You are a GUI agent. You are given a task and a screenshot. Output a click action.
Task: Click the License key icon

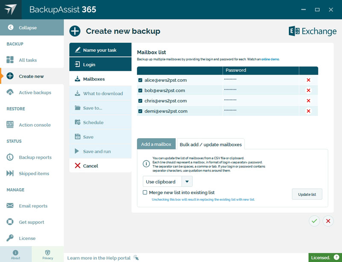pos(10,238)
